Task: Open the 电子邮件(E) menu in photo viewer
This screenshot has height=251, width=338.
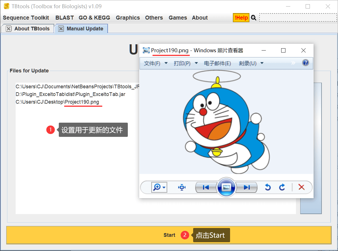Action: coord(217,63)
